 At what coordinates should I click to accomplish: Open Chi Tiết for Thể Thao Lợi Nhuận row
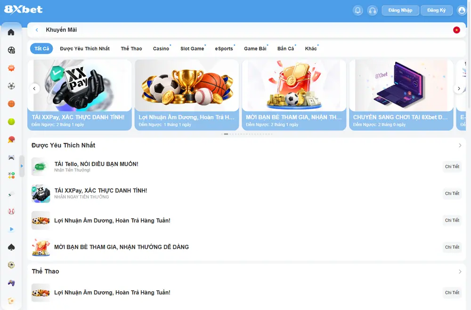coord(452,293)
